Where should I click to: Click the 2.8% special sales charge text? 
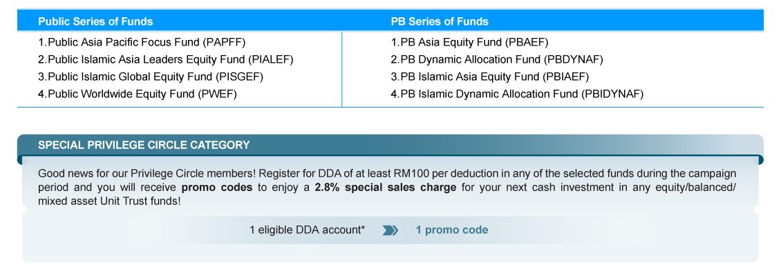coord(385,188)
